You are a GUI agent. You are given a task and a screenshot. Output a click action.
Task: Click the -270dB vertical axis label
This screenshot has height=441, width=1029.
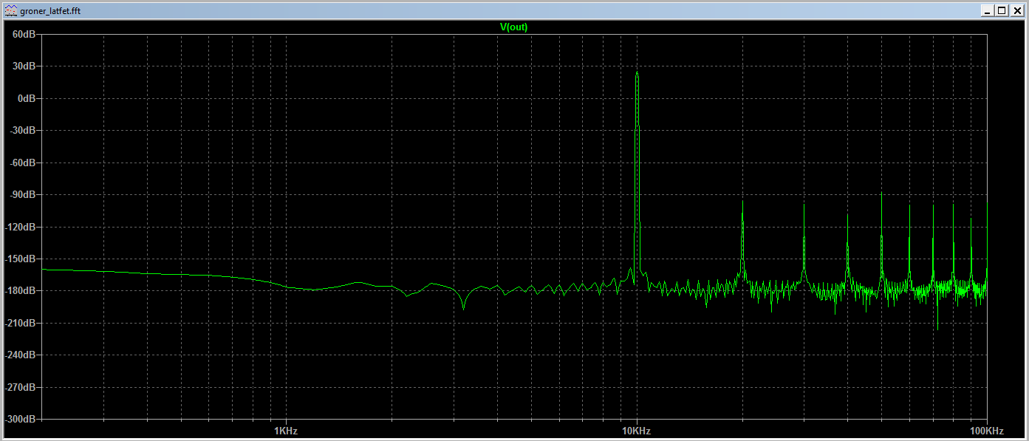[x=21, y=387]
